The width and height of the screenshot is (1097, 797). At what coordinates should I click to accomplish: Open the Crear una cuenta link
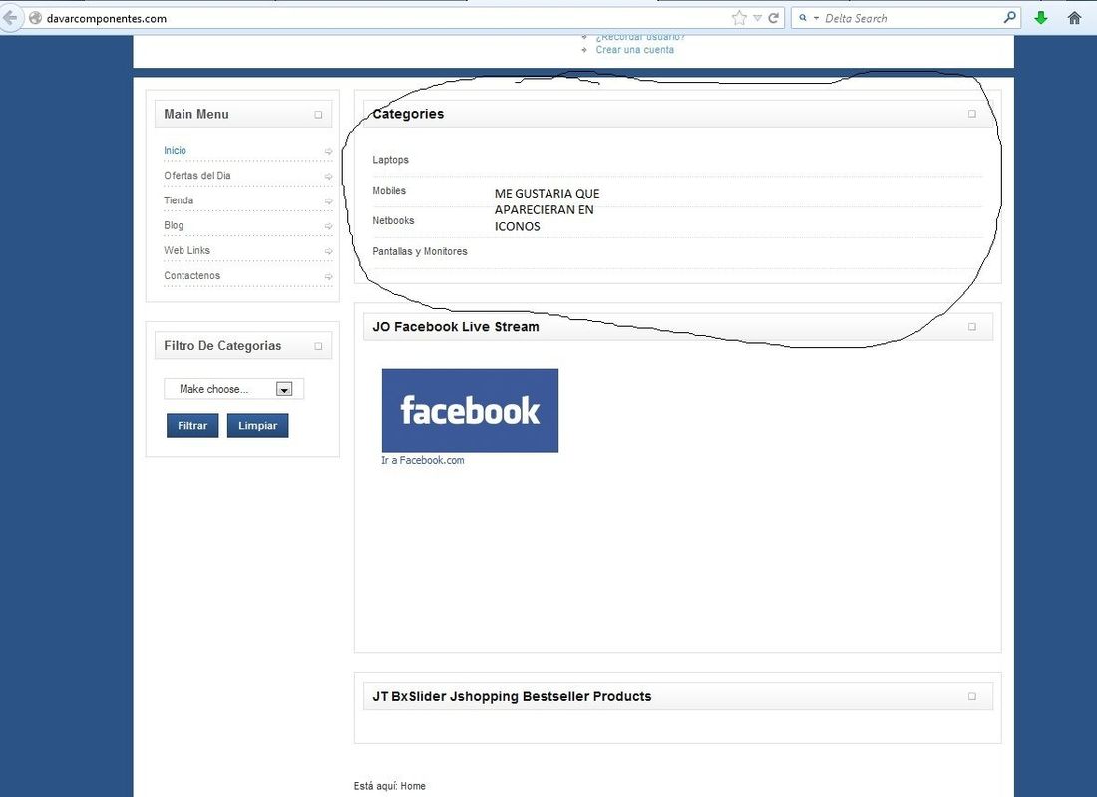[x=634, y=50]
